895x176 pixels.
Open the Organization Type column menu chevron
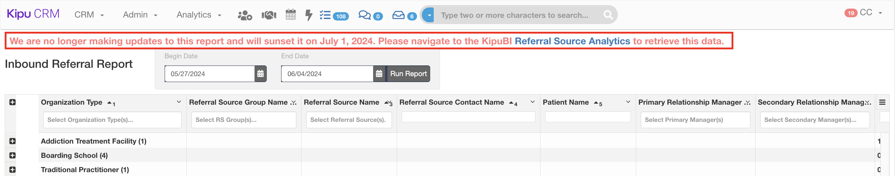[x=179, y=102]
